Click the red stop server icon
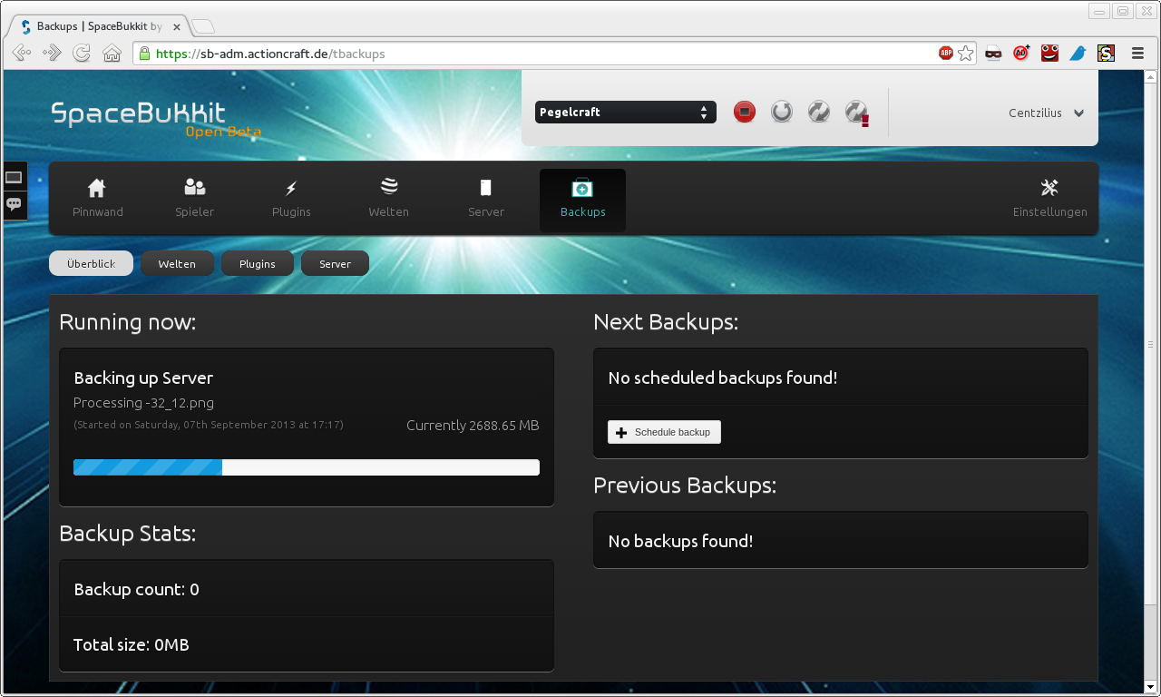 click(745, 112)
